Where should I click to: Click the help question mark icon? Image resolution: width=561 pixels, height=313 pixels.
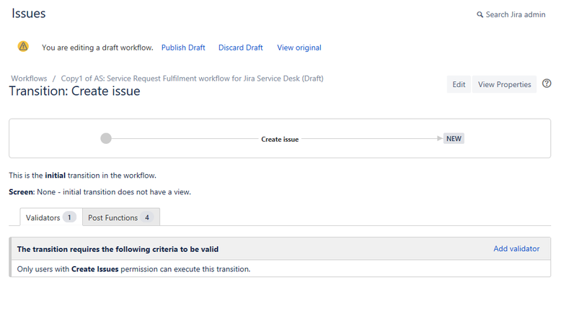[x=547, y=83]
